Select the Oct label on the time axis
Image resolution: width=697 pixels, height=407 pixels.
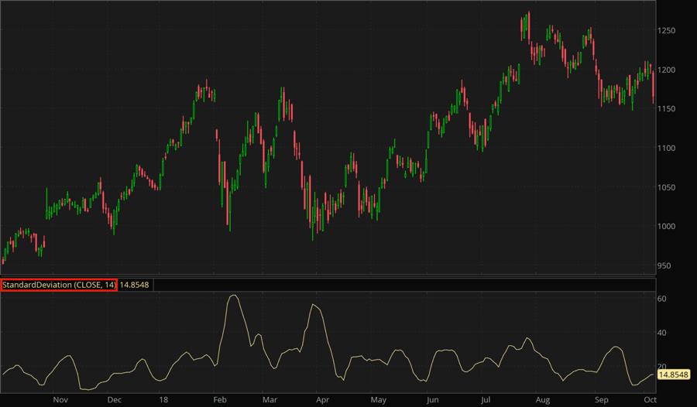[x=651, y=400]
